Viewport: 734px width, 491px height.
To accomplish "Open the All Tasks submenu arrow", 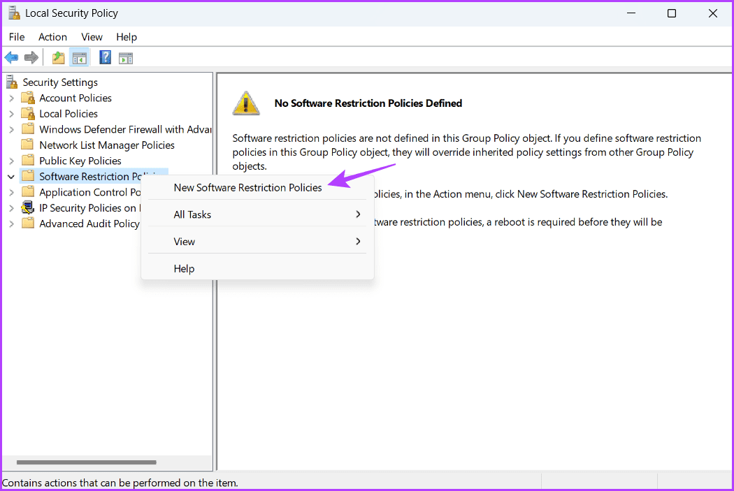I will tap(358, 214).
